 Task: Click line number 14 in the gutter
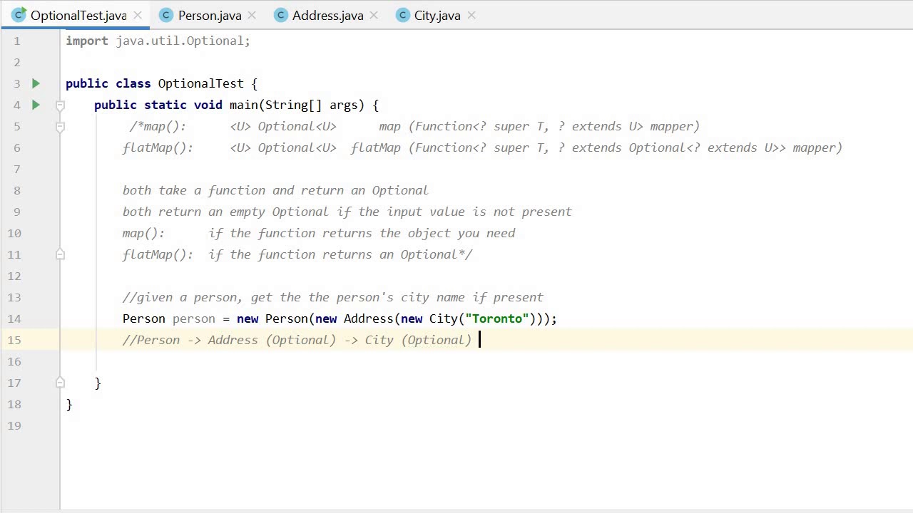(14, 318)
